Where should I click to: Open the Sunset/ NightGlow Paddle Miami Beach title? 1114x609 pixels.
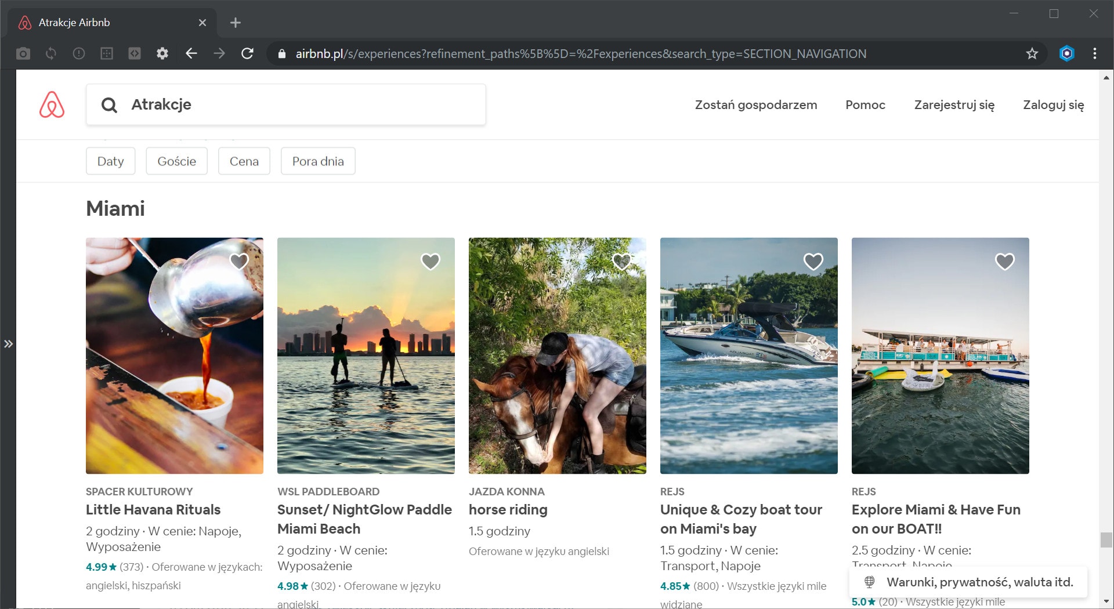[364, 519]
